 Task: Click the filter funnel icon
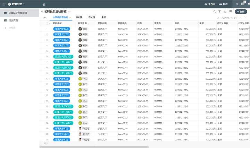point(219,11)
